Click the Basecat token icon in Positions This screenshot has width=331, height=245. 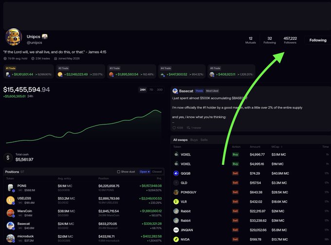(x=10, y=226)
